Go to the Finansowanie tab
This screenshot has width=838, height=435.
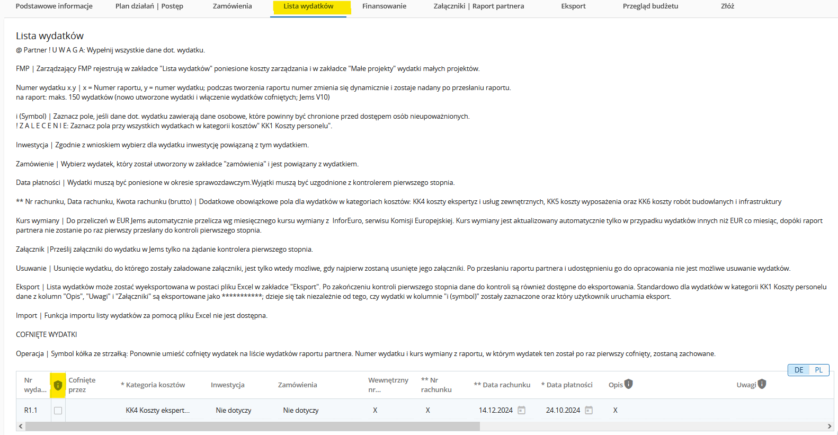385,6
